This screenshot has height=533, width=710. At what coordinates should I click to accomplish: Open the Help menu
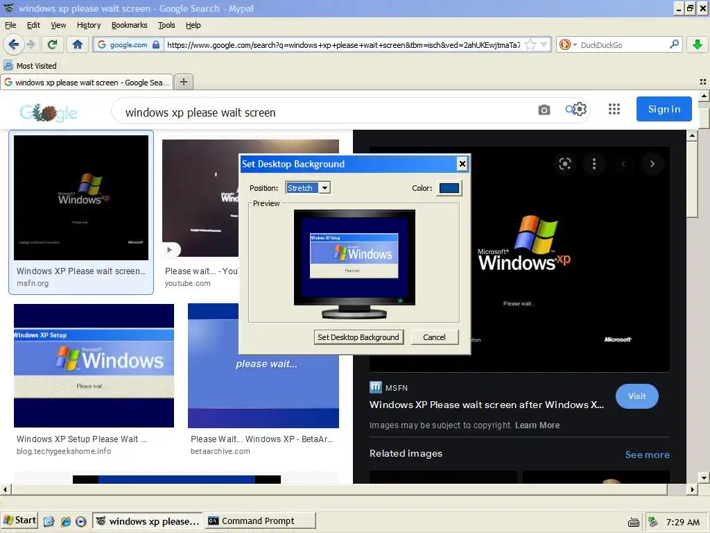[193, 25]
